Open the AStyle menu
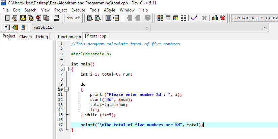Viewport: 278px width, 139px height. [110, 10]
